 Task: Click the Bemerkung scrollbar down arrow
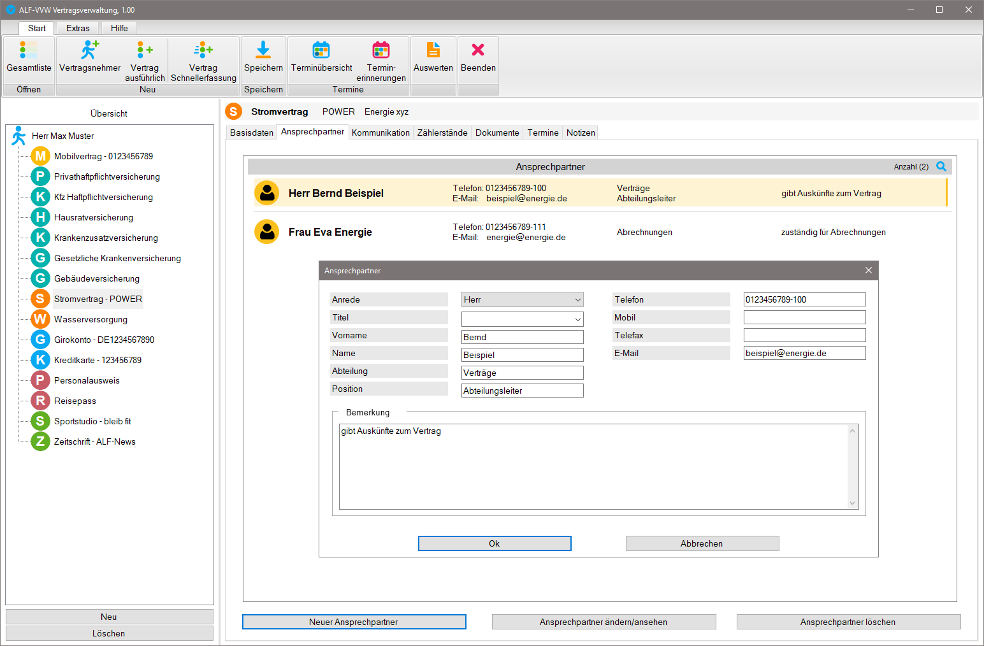point(853,503)
